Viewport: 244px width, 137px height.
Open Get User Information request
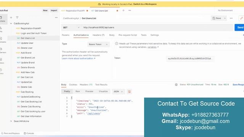31,116
